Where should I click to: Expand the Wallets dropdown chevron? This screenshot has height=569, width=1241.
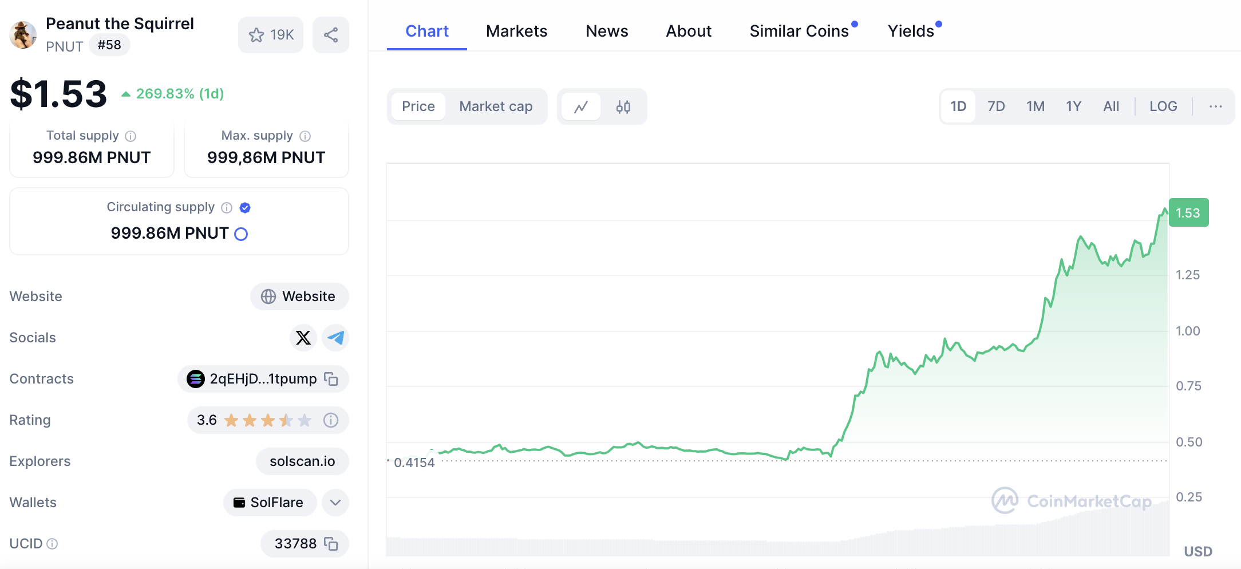(x=335, y=503)
